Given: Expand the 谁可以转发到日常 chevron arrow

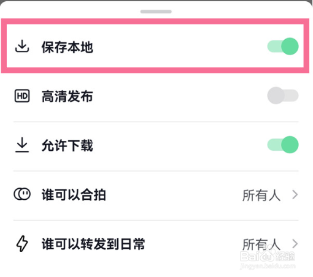Looking at the screenshot, I should (295, 244).
